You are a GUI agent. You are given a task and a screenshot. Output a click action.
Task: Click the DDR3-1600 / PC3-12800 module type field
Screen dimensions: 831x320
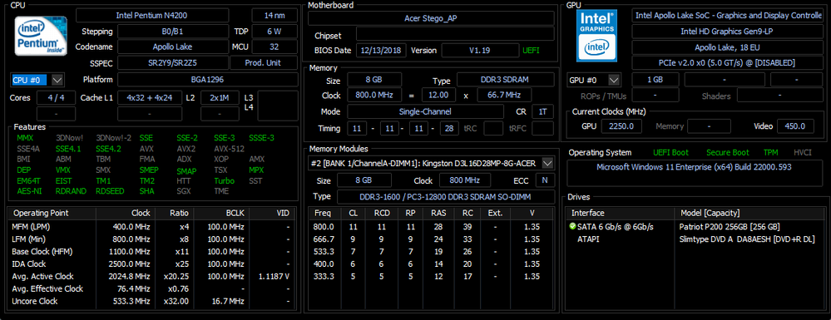tap(446, 197)
